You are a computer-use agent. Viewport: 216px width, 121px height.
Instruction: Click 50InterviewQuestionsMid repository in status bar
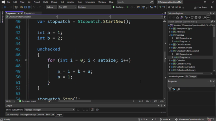[189, 119]
